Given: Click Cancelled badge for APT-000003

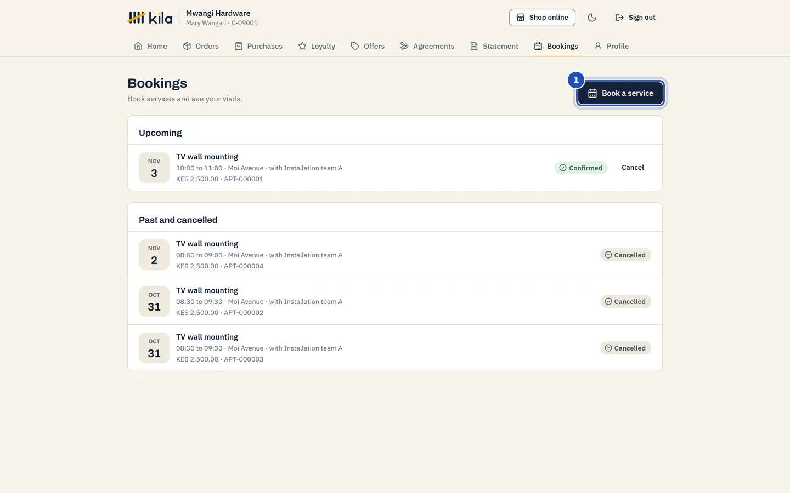Looking at the screenshot, I should click(625, 348).
